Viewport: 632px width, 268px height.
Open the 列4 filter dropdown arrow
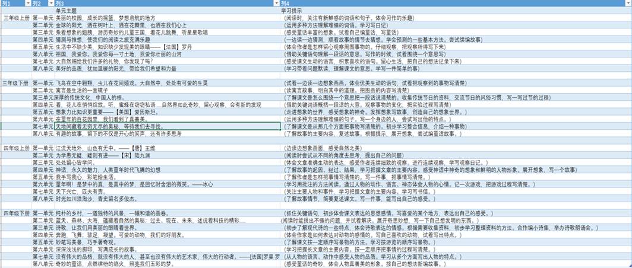(628, 4)
